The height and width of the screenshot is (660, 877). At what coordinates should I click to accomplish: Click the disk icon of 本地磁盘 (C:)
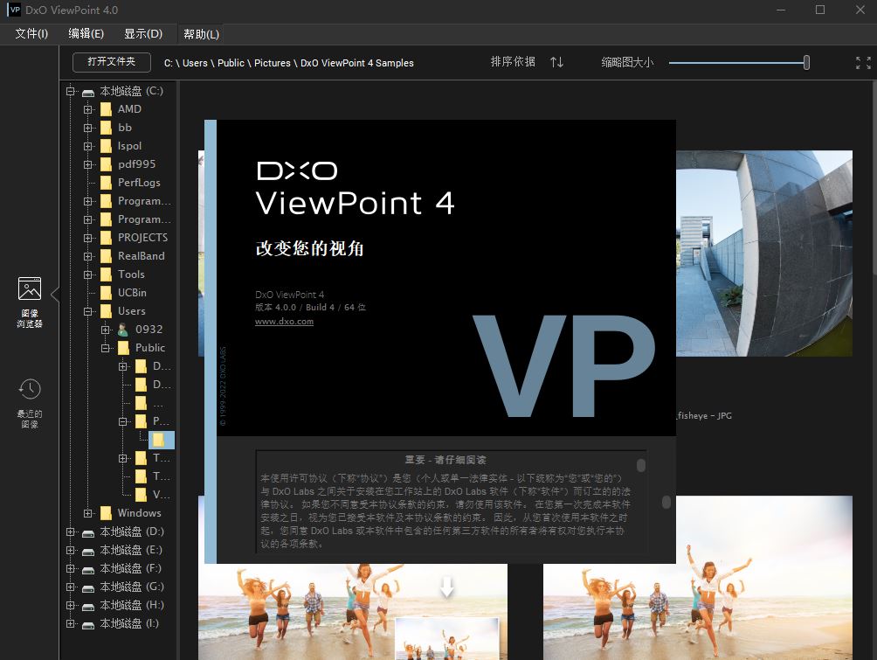87,90
